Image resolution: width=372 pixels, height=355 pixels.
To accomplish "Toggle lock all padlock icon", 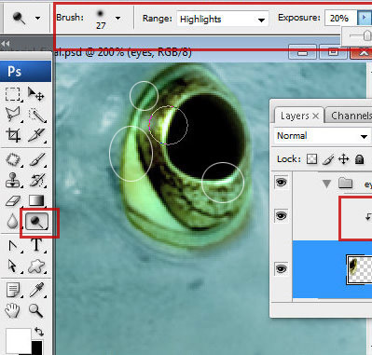I will [360, 159].
